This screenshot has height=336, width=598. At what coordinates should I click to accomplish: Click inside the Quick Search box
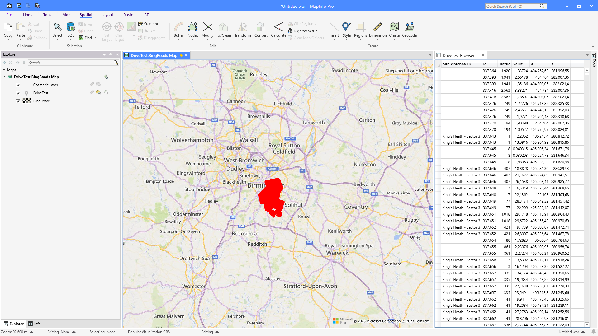pos(514,6)
